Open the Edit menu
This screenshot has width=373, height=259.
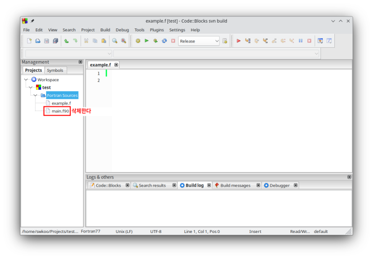click(39, 30)
